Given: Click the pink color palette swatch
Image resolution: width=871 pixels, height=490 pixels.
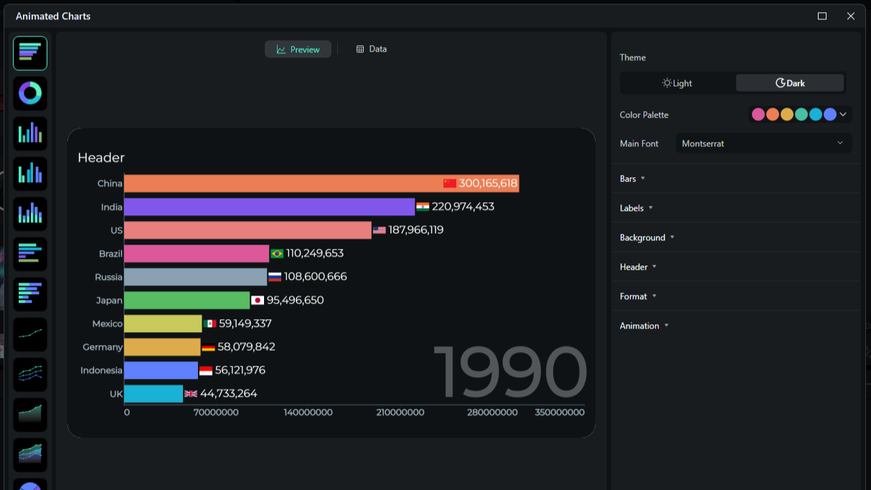Looking at the screenshot, I should pos(758,115).
